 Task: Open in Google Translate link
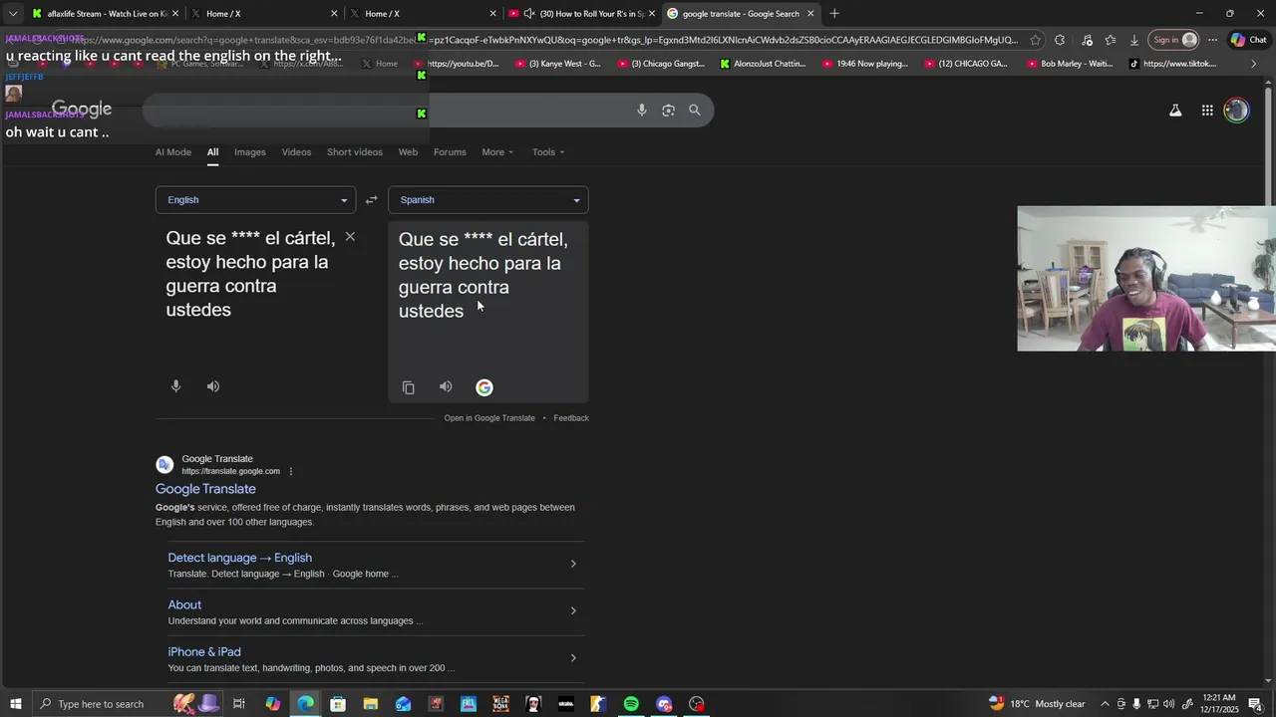point(489,418)
